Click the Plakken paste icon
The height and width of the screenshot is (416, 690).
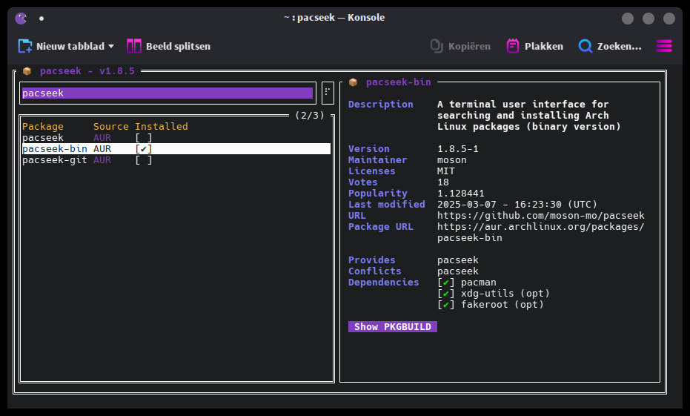point(513,46)
